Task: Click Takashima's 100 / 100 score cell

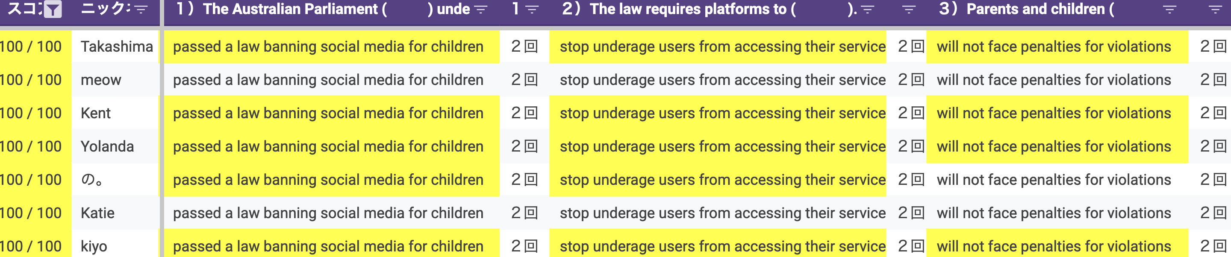Action: 31,47
